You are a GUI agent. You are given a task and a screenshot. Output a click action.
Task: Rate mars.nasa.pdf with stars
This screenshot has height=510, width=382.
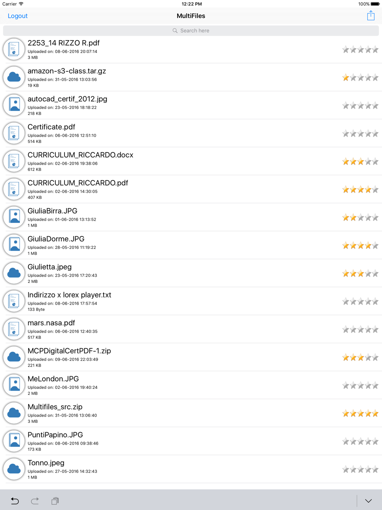tap(361, 330)
